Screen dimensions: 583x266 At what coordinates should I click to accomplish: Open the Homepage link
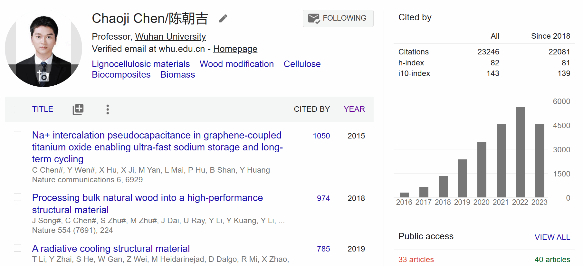click(235, 49)
